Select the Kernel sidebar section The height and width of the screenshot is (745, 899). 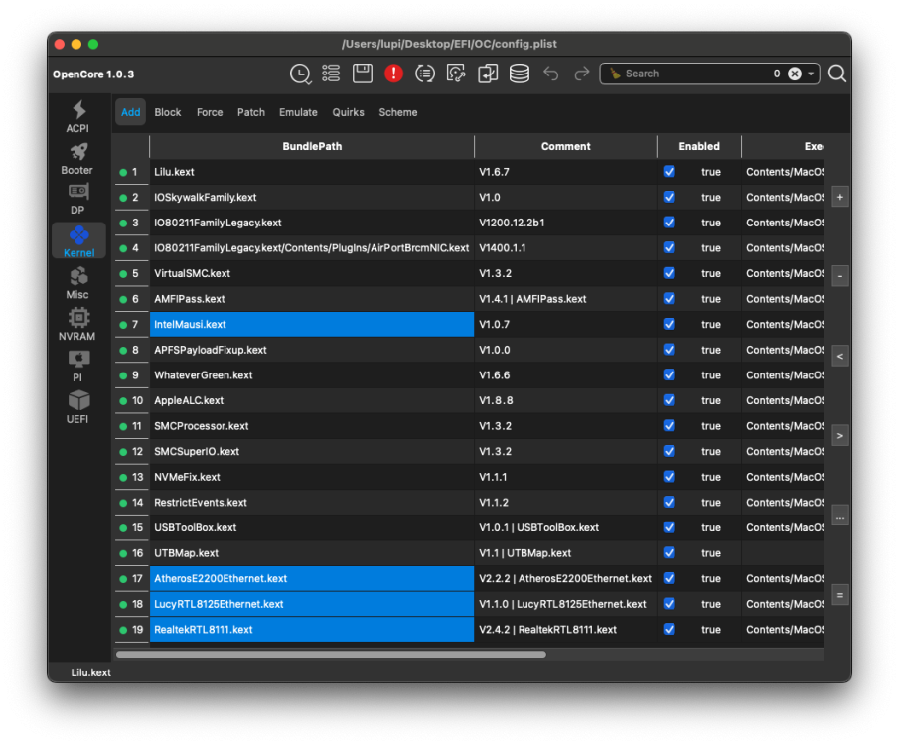tap(78, 241)
